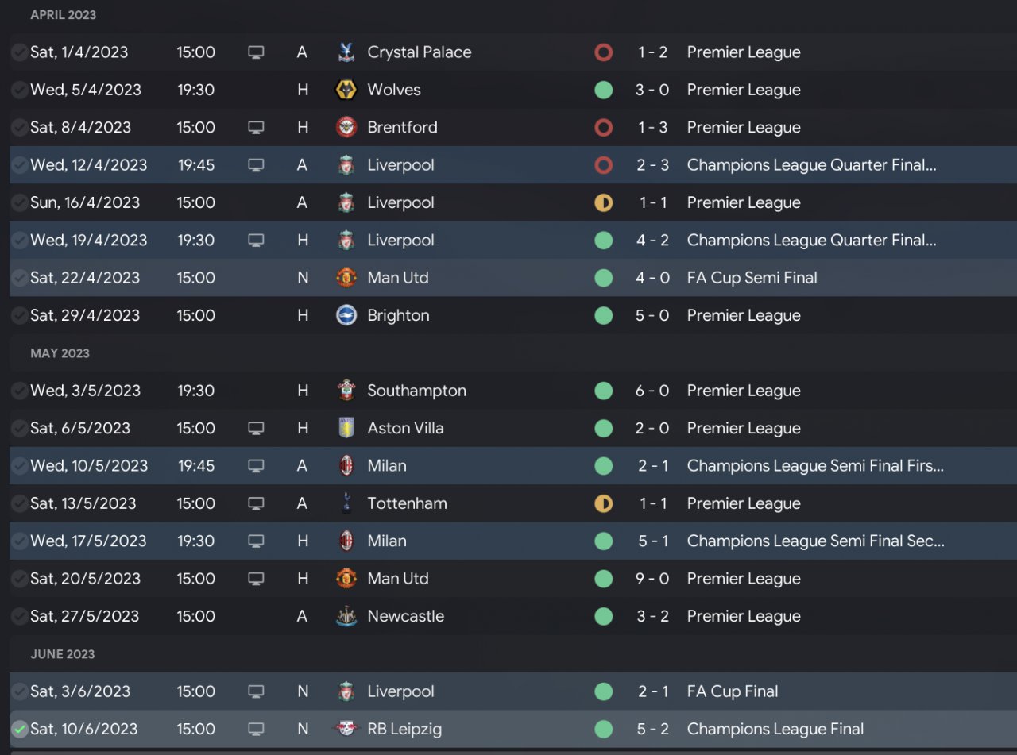Click the Wolves club badge
1017x755 pixels.
[x=346, y=90]
